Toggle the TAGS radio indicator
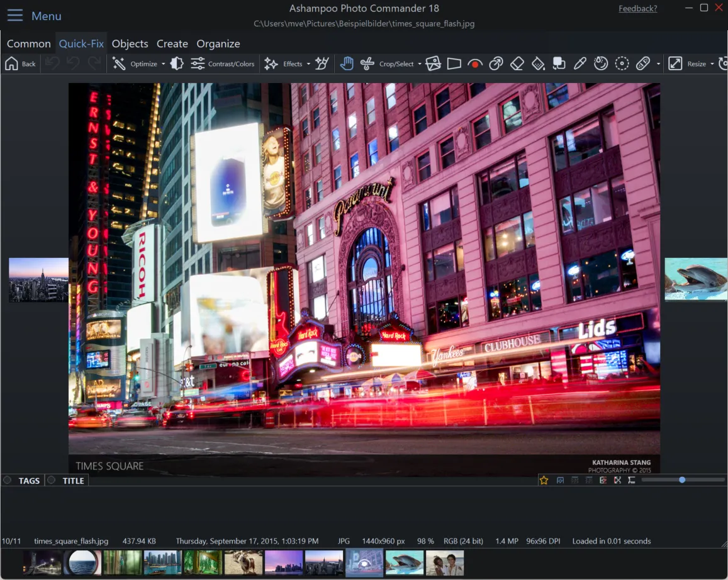This screenshot has width=728, height=580. click(x=8, y=481)
